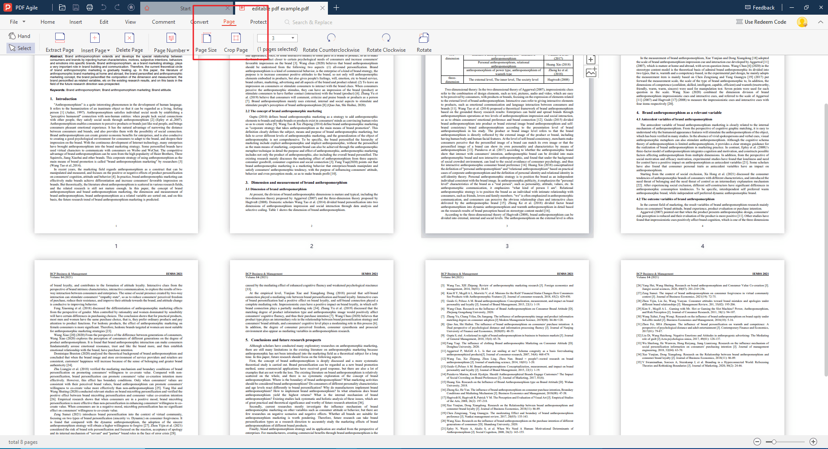
Task: Open the Insert ribbon tab
Action: click(x=76, y=22)
